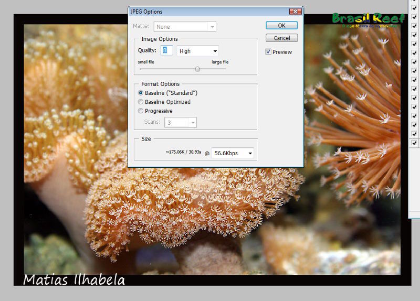Viewport: 420px width, 301px height.
Task: Open the High quality preset dropdown
Action: tap(197, 51)
